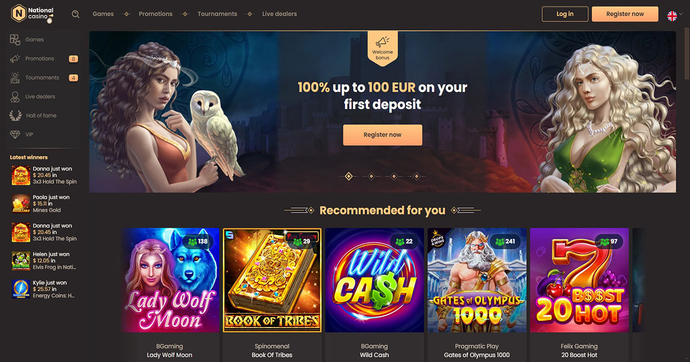Screen dimensions: 690x362
Task: Open Games in top navigation
Action: tap(103, 14)
